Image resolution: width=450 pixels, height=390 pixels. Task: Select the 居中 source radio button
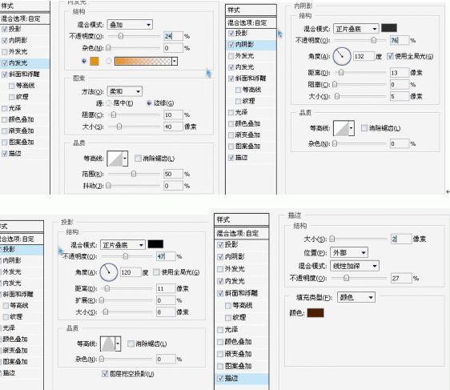pos(109,103)
